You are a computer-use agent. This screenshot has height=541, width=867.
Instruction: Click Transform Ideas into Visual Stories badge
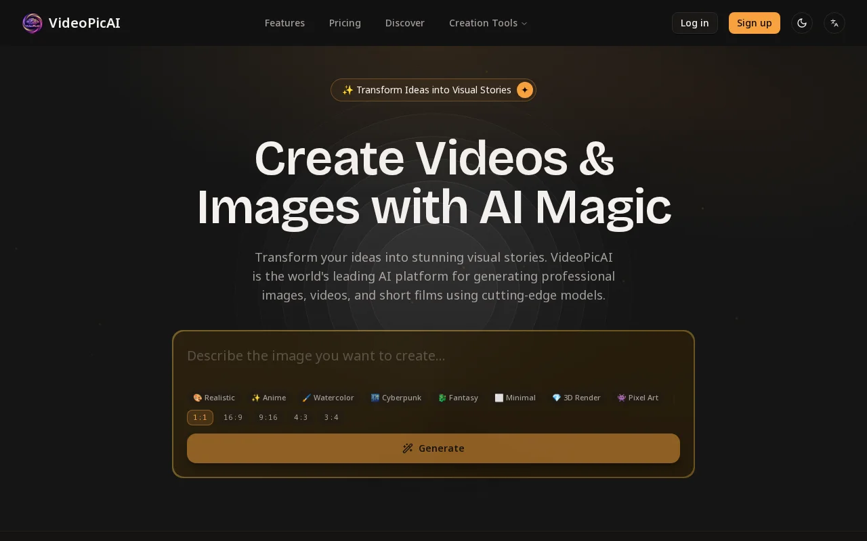pyautogui.click(x=433, y=90)
